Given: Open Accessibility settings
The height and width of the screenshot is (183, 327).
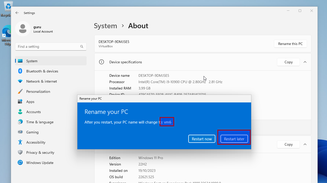Looking at the screenshot, I should pyautogui.click(x=51, y=142).
